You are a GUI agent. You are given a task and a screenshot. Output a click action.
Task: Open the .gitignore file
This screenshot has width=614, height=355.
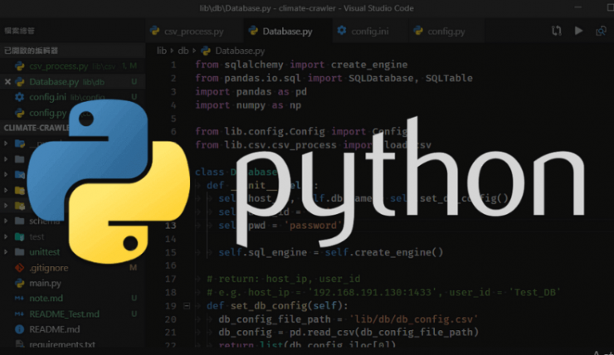[x=49, y=268]
